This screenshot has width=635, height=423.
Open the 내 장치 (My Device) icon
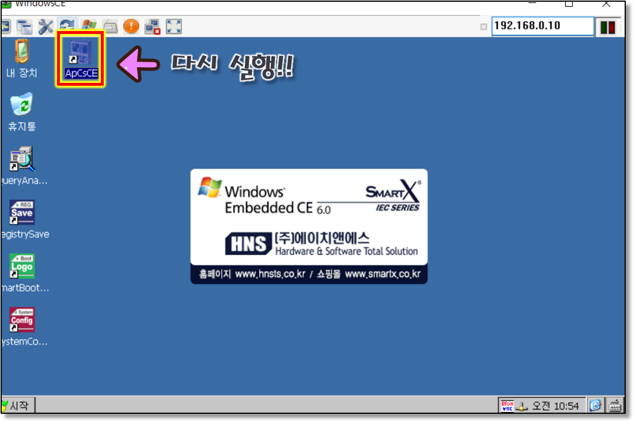[x=21, y=58]
